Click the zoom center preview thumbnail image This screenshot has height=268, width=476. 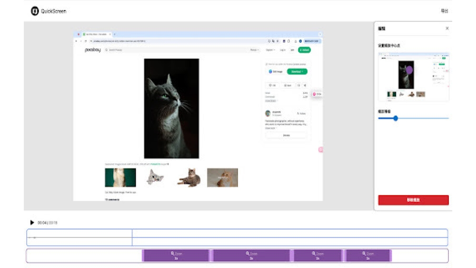coord(414,76)
